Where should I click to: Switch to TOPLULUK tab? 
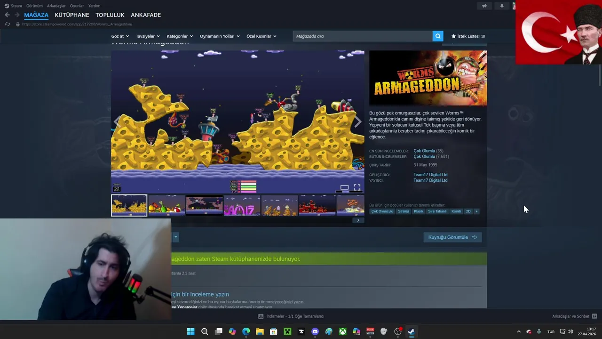pyautogui.click(x=110, y=15)
